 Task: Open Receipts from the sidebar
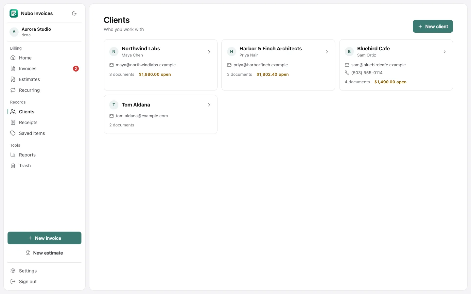click(44, 122)
